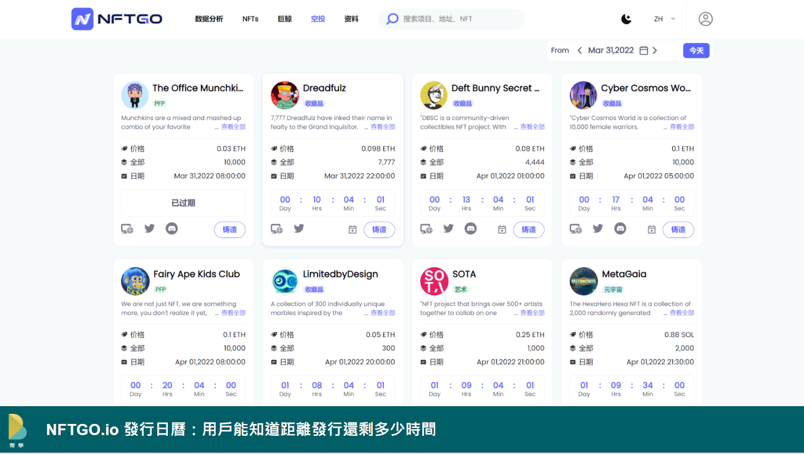Click the NFTGO logo
The width and height of the screenshot is (804, 454).
click(x=117, y=19)
